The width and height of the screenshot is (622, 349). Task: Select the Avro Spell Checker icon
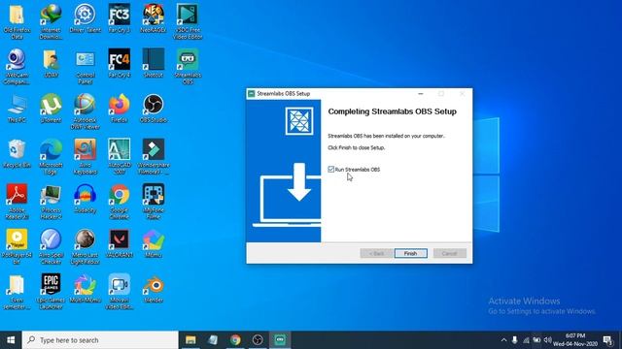point(51,246)
